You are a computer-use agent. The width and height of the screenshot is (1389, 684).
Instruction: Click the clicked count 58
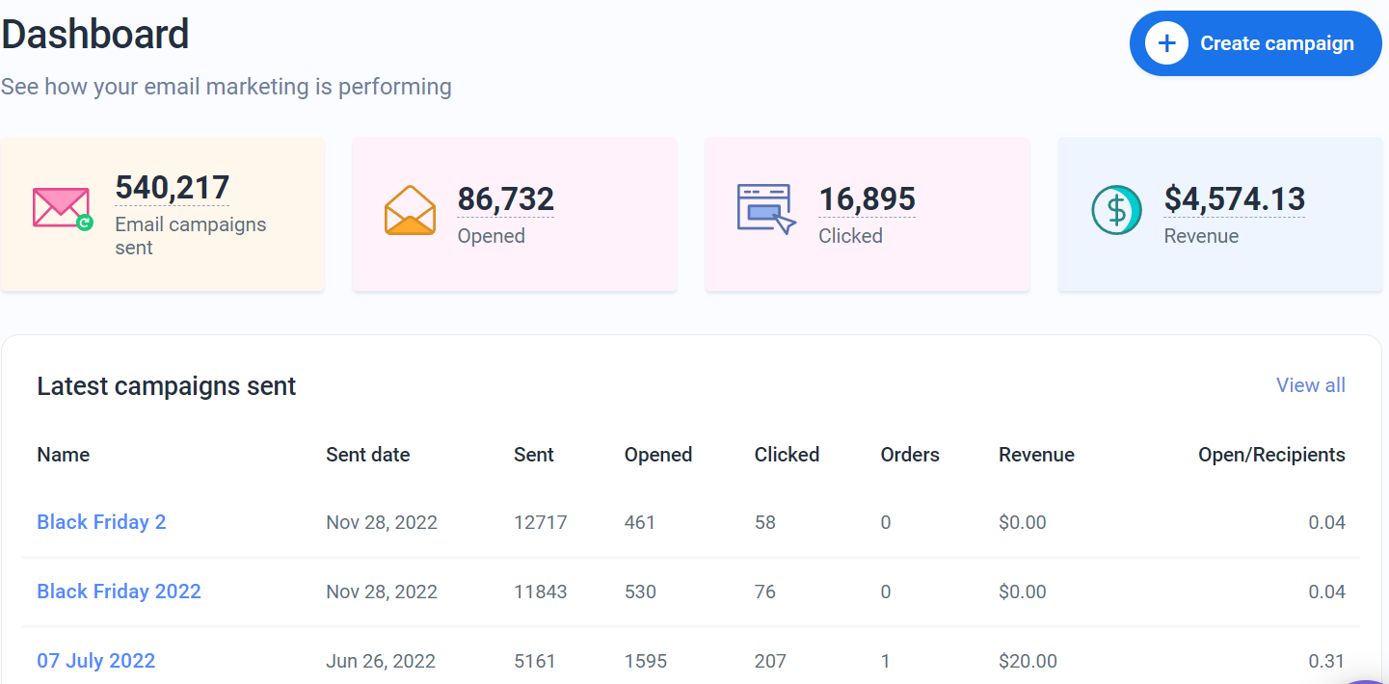coord(765,522)
